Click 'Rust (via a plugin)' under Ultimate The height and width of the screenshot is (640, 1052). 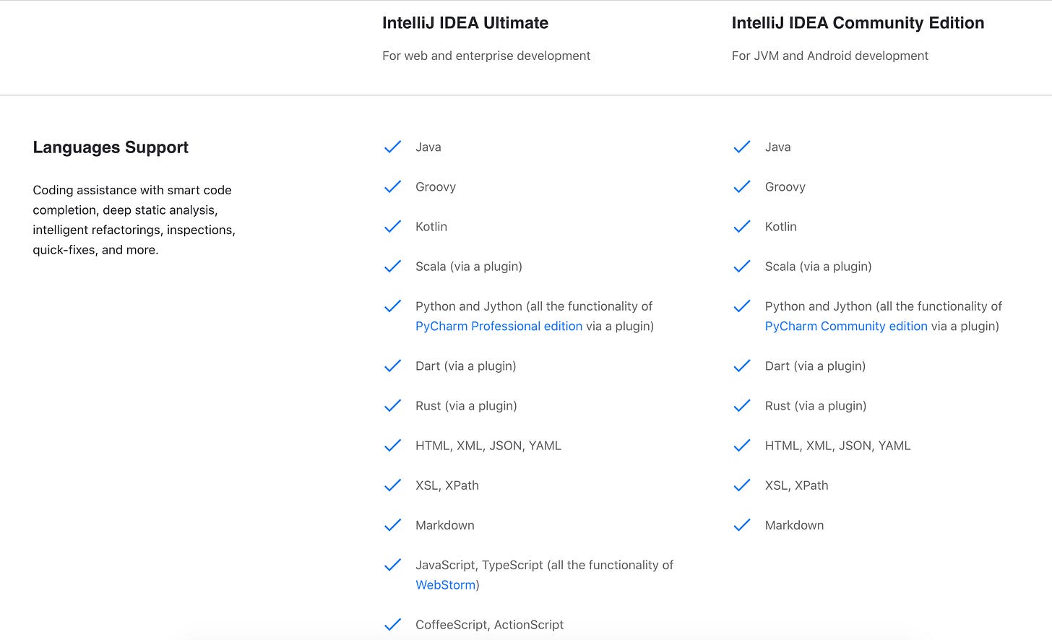[466, 406]
